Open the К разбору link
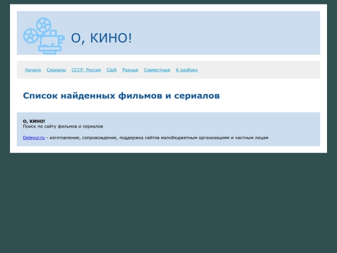 [x=187, y=70]
